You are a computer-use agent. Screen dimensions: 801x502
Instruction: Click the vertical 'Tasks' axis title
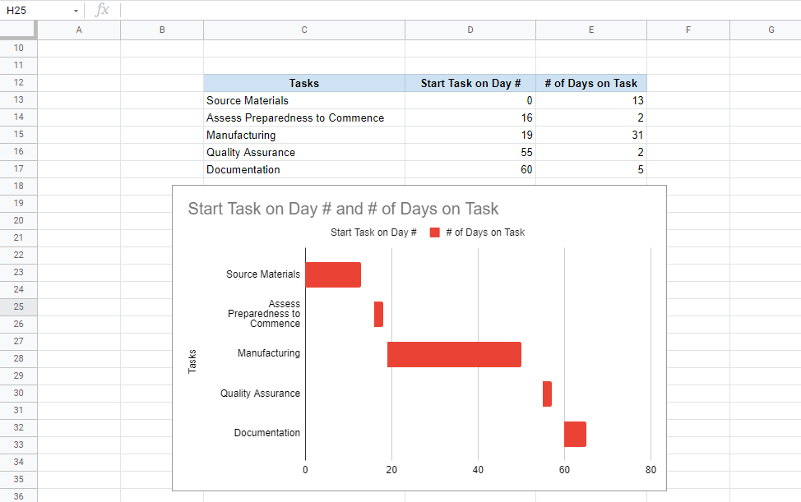point(192,362)
